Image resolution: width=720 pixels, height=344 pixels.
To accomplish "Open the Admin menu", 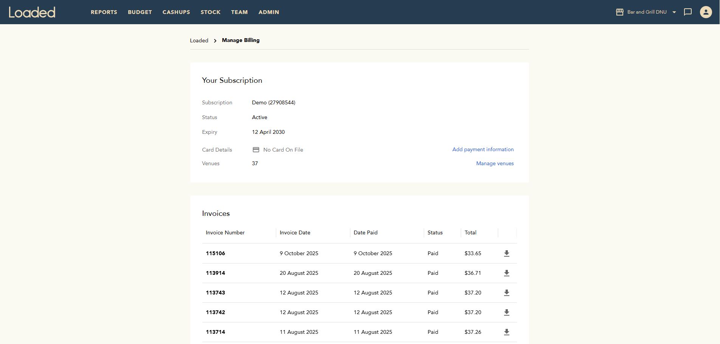I will (269, 12).
